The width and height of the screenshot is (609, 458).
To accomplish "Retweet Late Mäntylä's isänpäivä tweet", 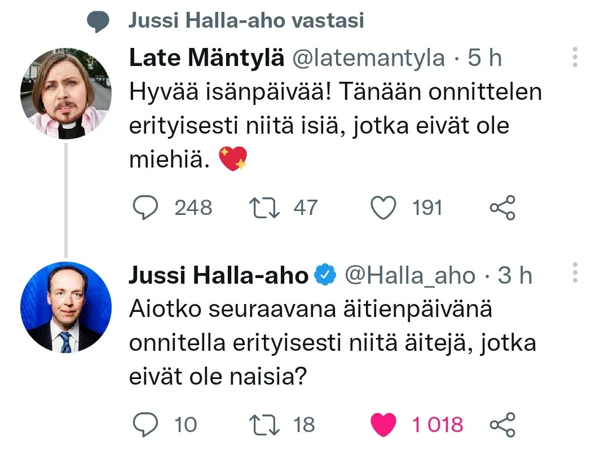I will click(263, 208).
